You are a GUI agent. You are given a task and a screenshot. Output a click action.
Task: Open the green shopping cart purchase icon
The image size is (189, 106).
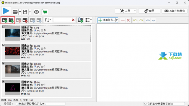[45, 12]
